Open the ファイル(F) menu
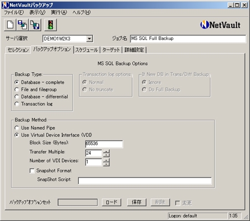The width and height of the screenshot is (250, 221). 14,12
